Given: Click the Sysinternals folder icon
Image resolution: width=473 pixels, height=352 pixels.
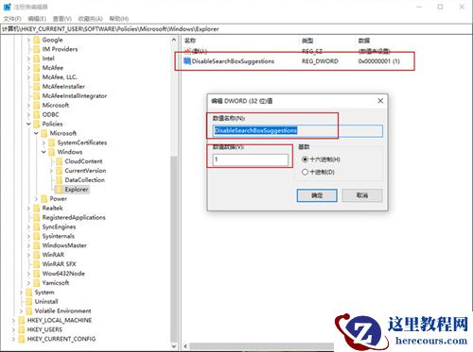Looking at the screenshot, I should 37,236.
